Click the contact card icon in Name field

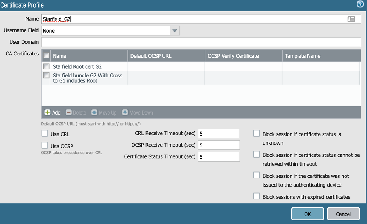(351, 19)
